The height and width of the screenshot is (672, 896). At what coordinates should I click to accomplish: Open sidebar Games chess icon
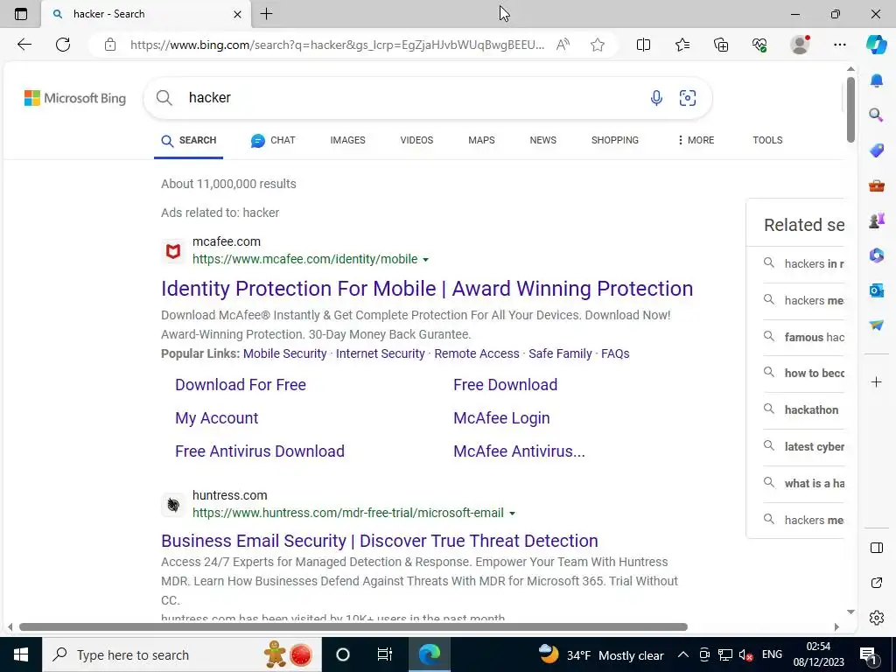877,220
